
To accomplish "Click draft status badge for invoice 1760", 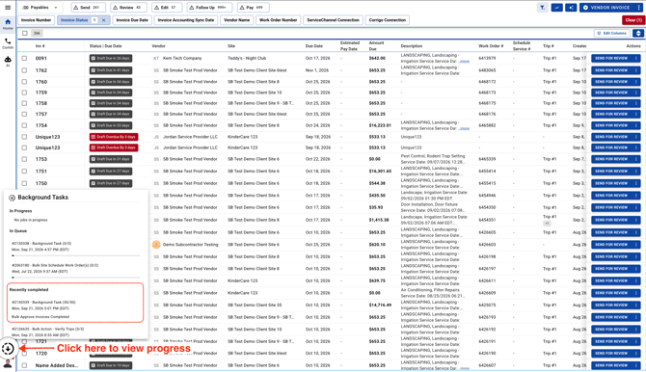I will point(111,82).
